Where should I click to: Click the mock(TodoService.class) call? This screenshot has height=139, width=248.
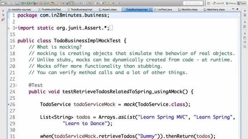click(x=155, y=104)
